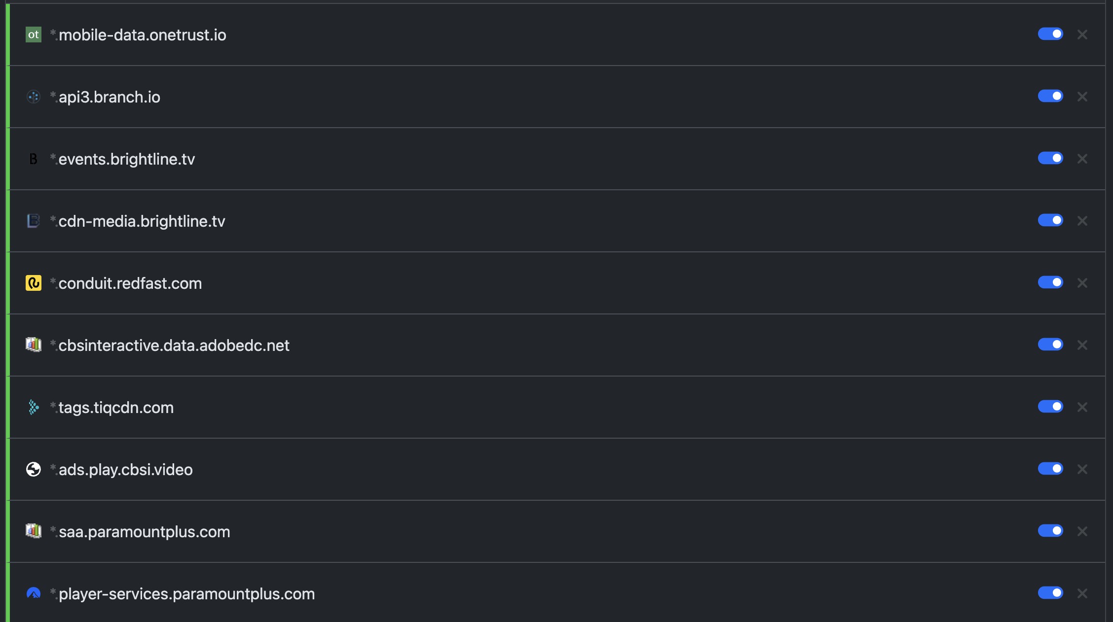Click the Tealium icon beside tags.tiqcdn.com
Screen dimensions: 1113x622
click(x=34, y=407)
